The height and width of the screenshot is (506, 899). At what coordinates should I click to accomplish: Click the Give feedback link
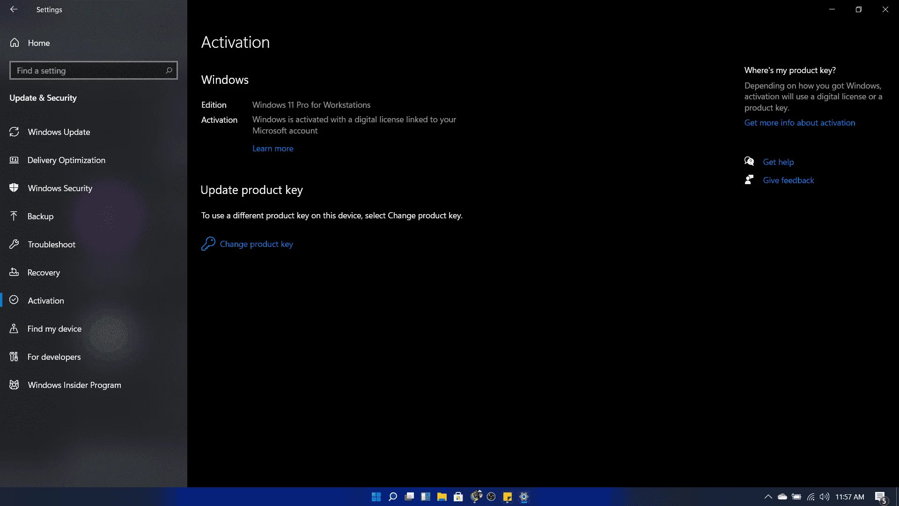[x=788, y=180]
